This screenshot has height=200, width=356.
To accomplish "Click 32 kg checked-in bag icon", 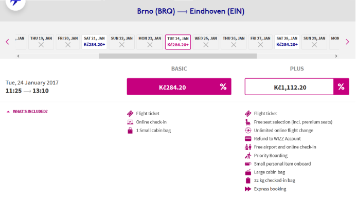I will (248, 180).
